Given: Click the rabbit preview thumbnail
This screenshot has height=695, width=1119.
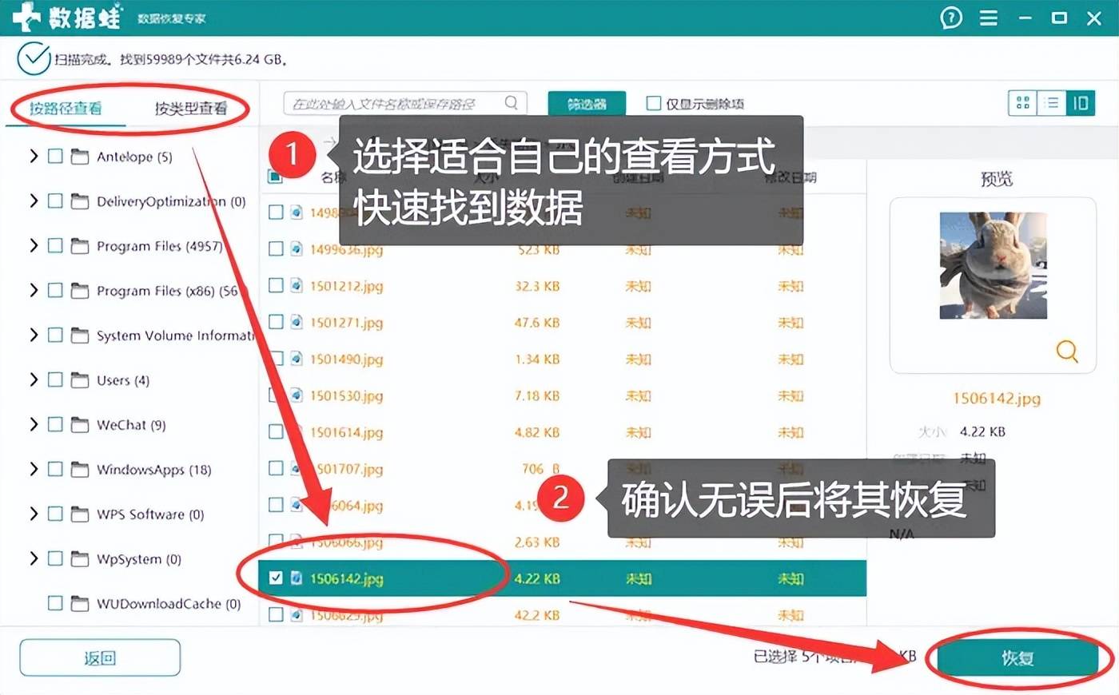Looking at the screenshot, I should [993, 265].
